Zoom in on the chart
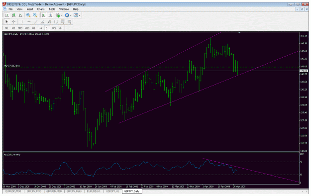This screenshot has width=311, height=196. click(x=28, y=15)
